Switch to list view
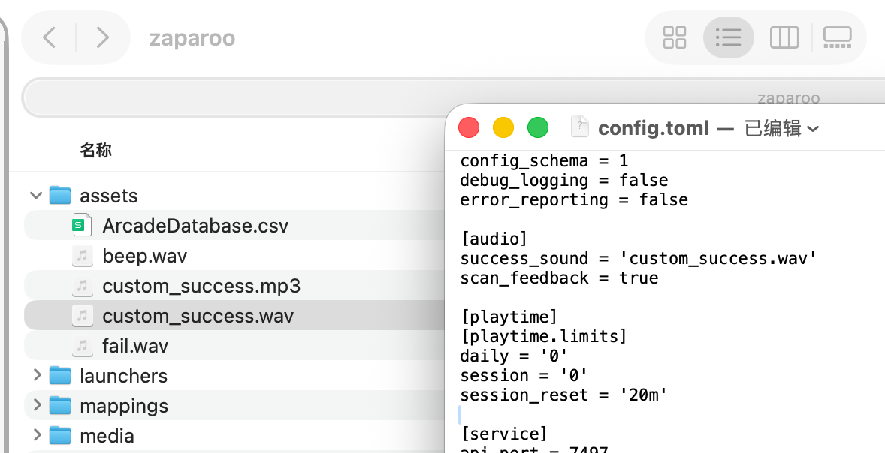The image size is (885, 453). [728, 37]
